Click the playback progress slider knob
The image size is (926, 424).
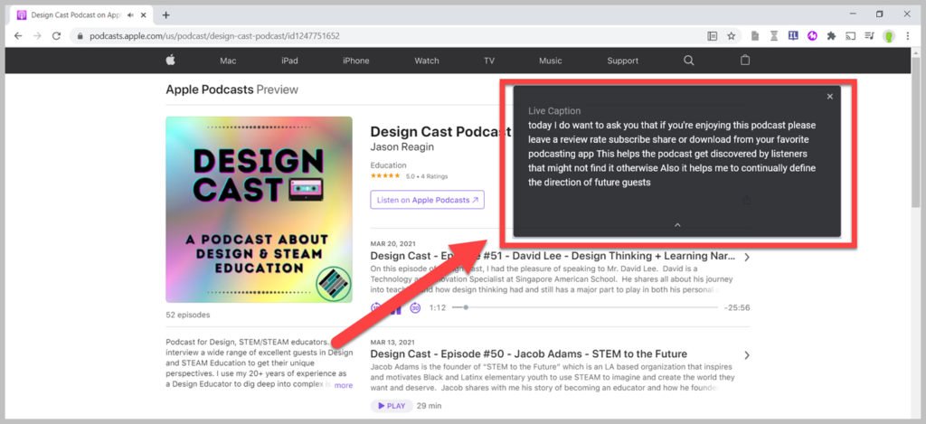tap(466, 307)
